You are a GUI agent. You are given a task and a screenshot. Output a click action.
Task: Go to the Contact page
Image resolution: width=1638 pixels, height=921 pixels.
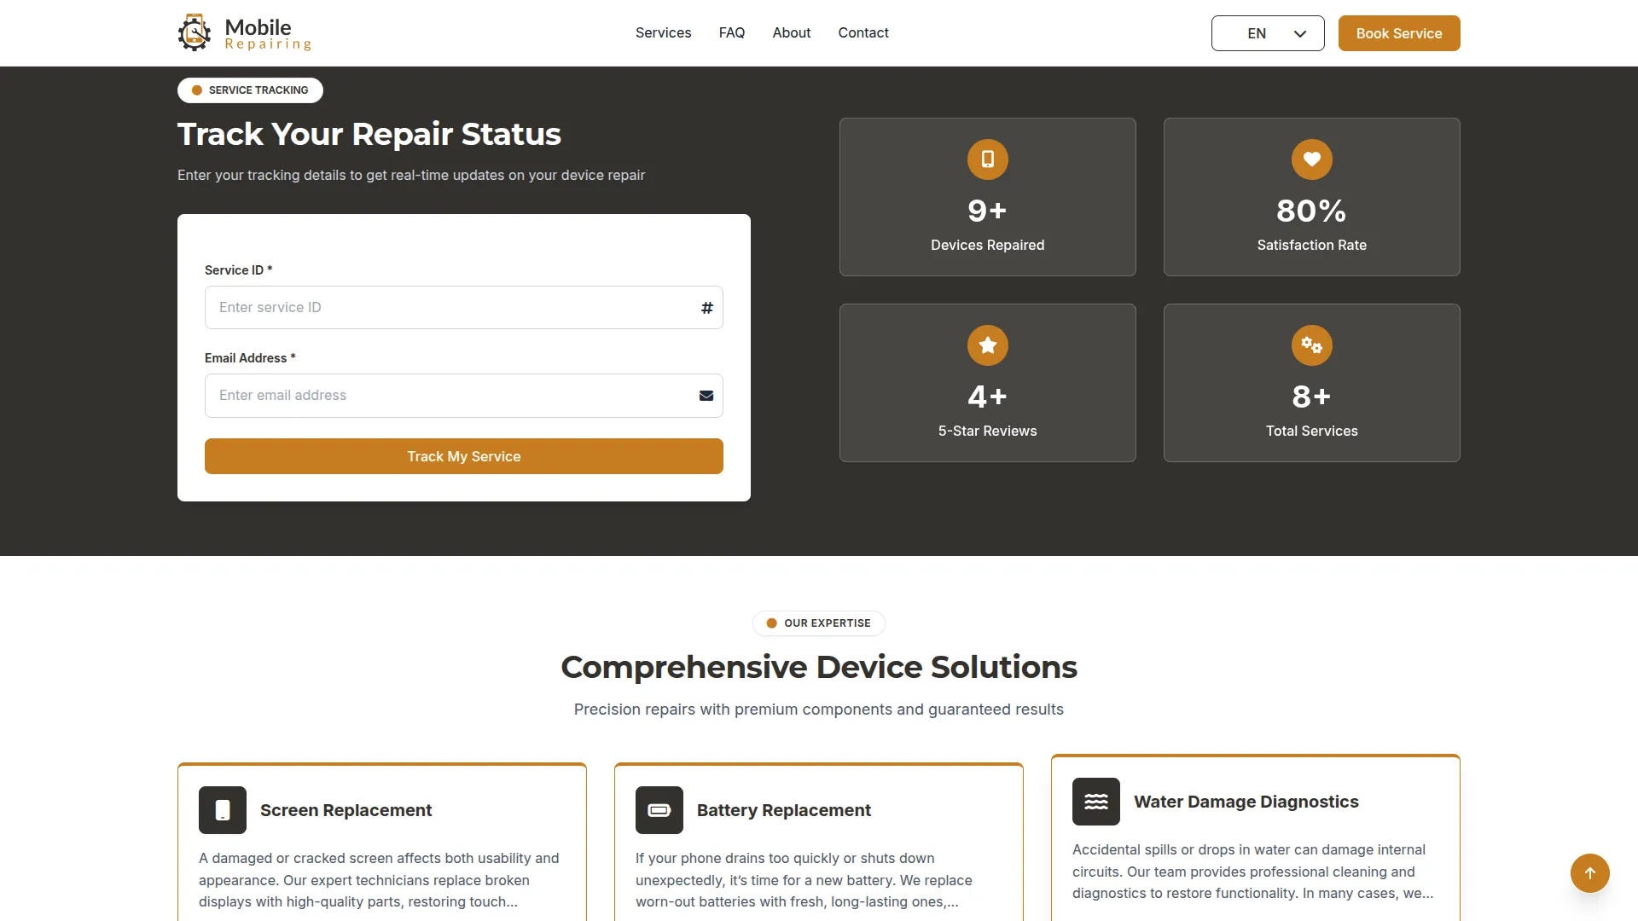(863, 32)
